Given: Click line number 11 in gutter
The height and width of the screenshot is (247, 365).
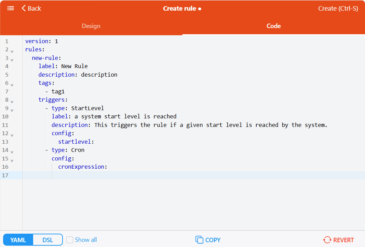Looking at the screenshot, I should [x=5, y=125].
